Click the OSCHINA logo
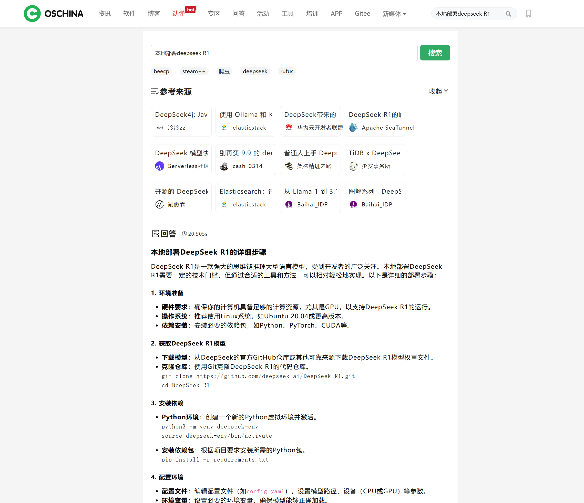The height and width of the screenshot is (503, 584). coord(54,14)
